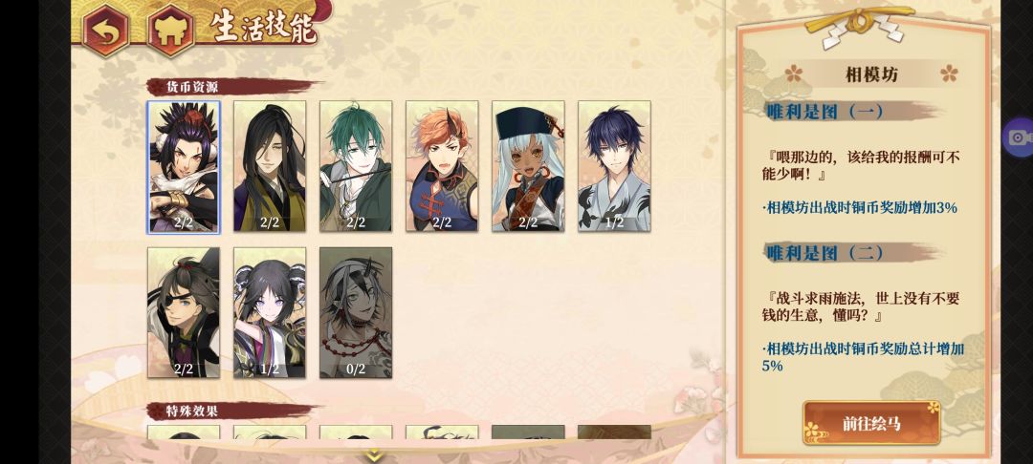1033x464 pixels.
Task: Select white-haired character with blue hat
Action: [x=528, y=166]
